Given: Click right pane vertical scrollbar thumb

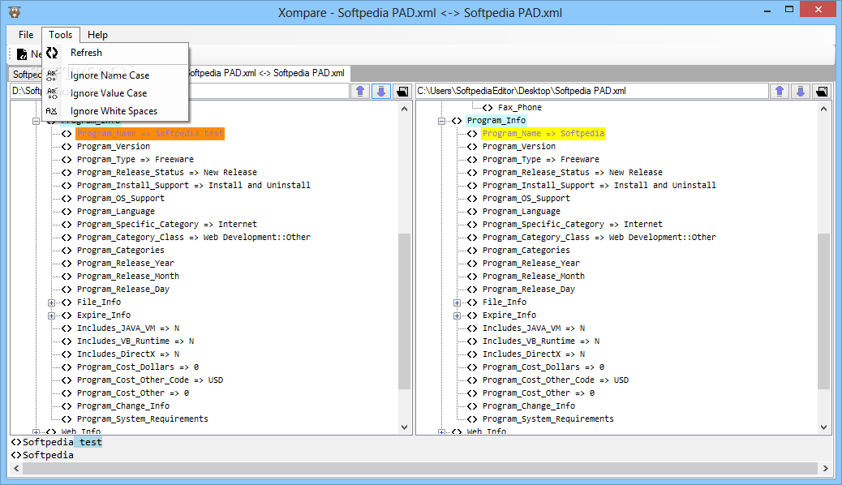Looking at the screenshot, I should 823,311.
